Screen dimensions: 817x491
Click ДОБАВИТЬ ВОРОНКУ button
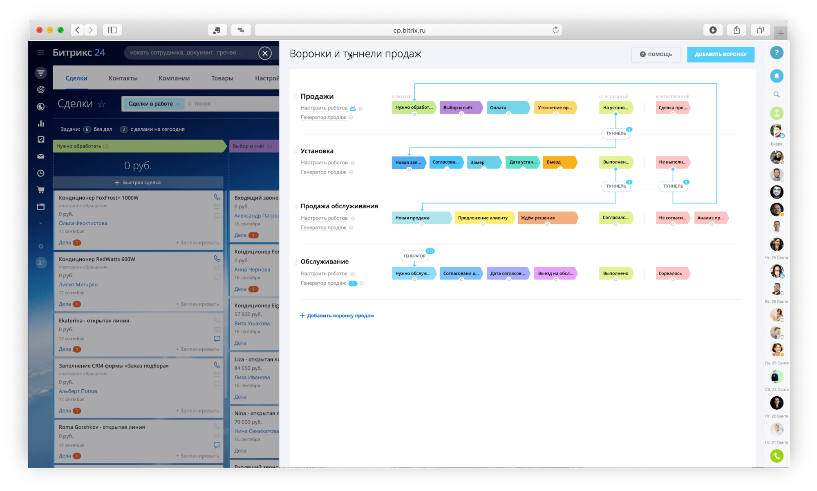[x=721, y=54]
